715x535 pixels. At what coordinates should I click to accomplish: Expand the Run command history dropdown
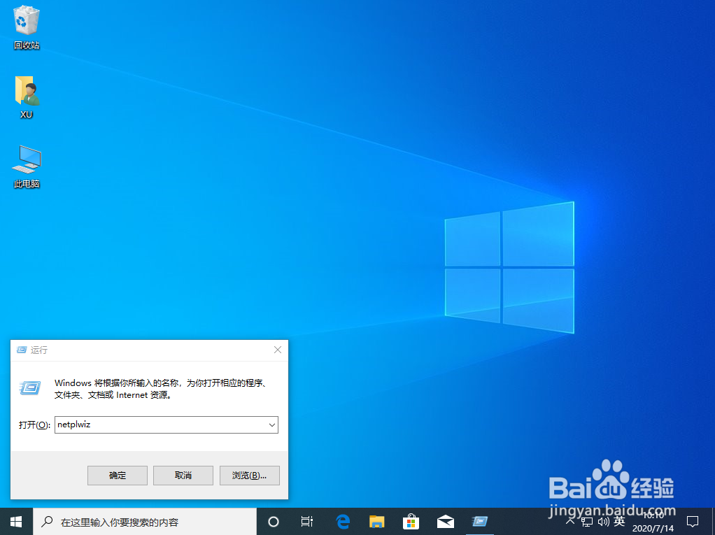(272, 425)
